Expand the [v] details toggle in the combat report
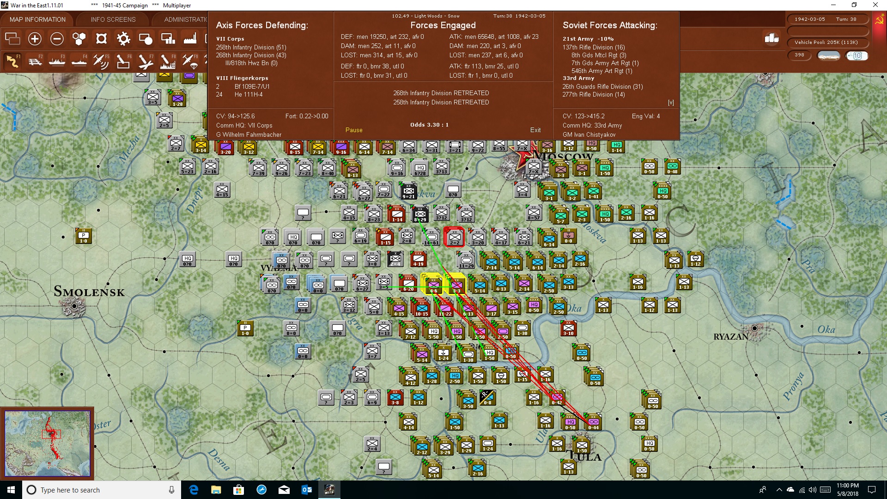The height and width of the screenshot is (499, 887). tap(671, 103)
